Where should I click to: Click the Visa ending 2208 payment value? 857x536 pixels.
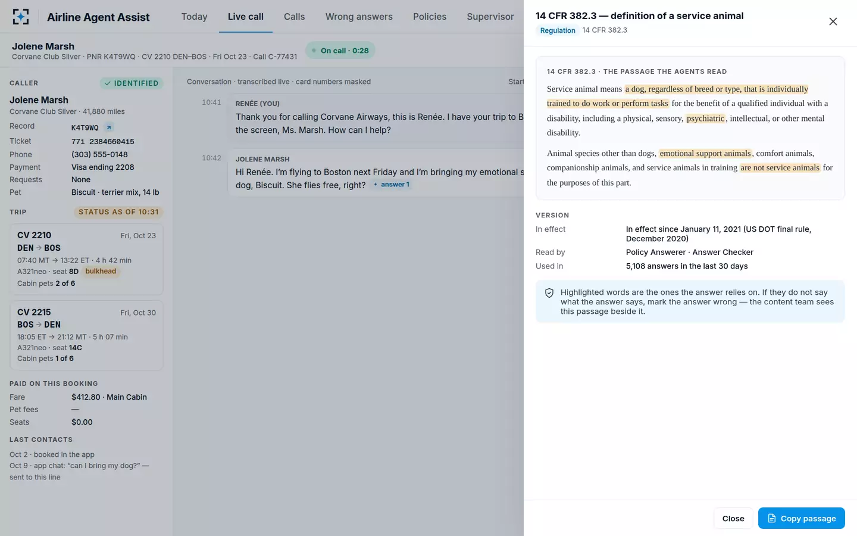[103, 167]
